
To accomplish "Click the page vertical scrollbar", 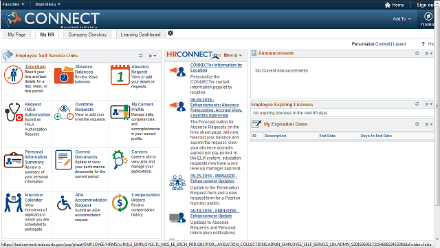I will coord(437,121).
